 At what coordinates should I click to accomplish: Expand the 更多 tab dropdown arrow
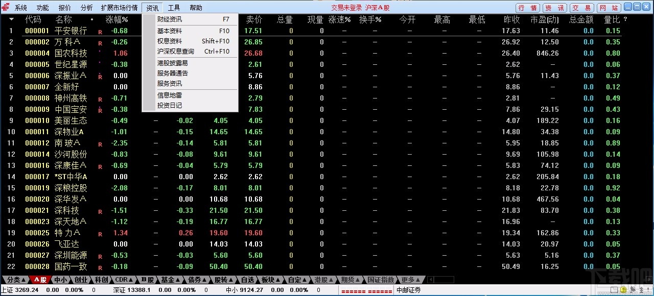click(x=416, y=280)
